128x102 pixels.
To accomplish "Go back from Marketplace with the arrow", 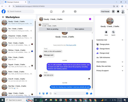I will pyautogui.click(x=3, y=17).
